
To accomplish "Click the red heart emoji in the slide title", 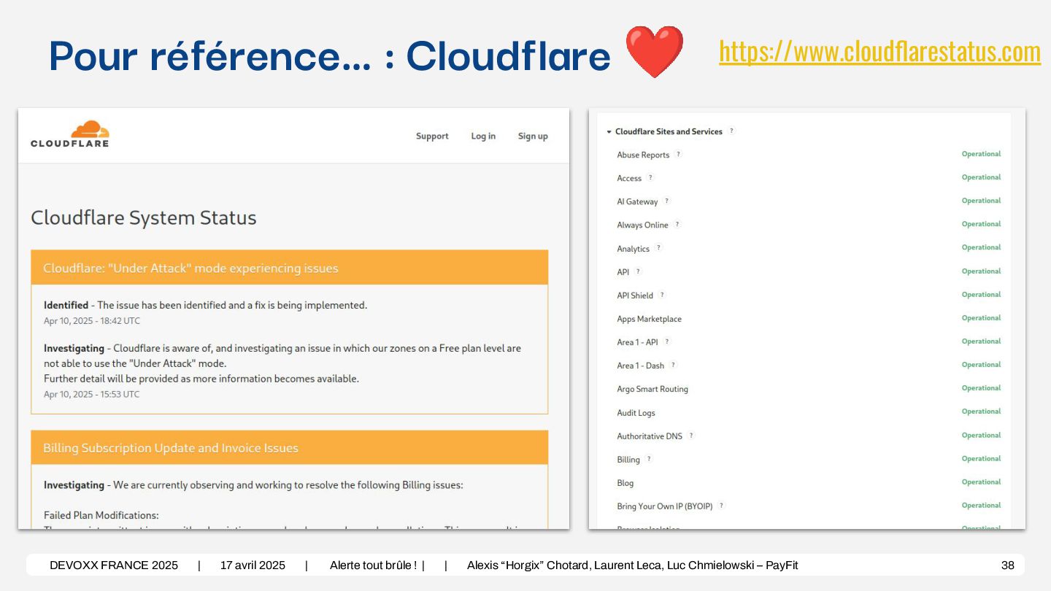I will pos(655,52).
